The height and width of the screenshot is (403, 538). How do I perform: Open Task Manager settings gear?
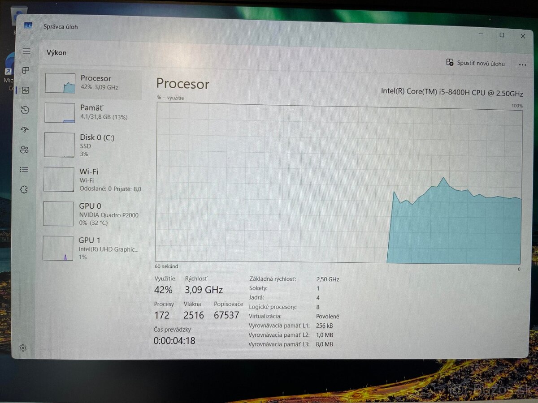coord(23,348)
